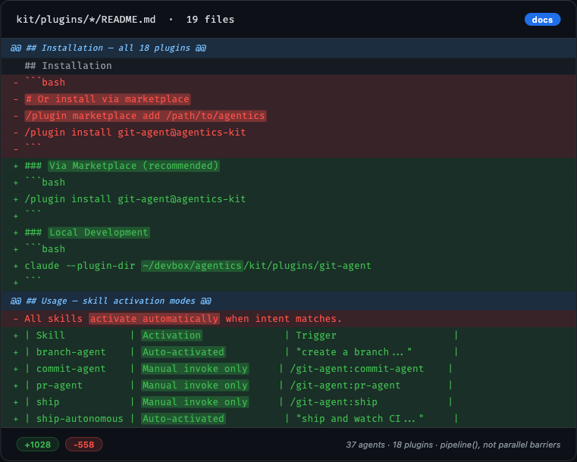Click the kit/plugins/*/README.md file path
This screenshot has height=462, width=577.
pyautogui.click(x=86, y=20)
